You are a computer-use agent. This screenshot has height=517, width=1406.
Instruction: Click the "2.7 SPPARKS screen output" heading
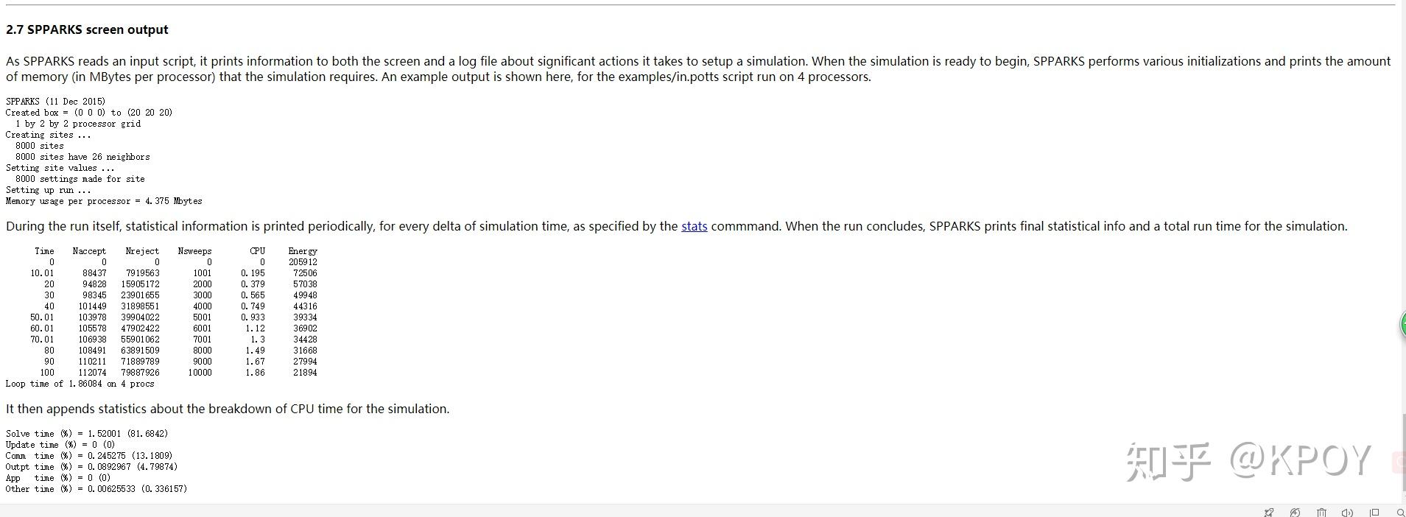(87, 29)
